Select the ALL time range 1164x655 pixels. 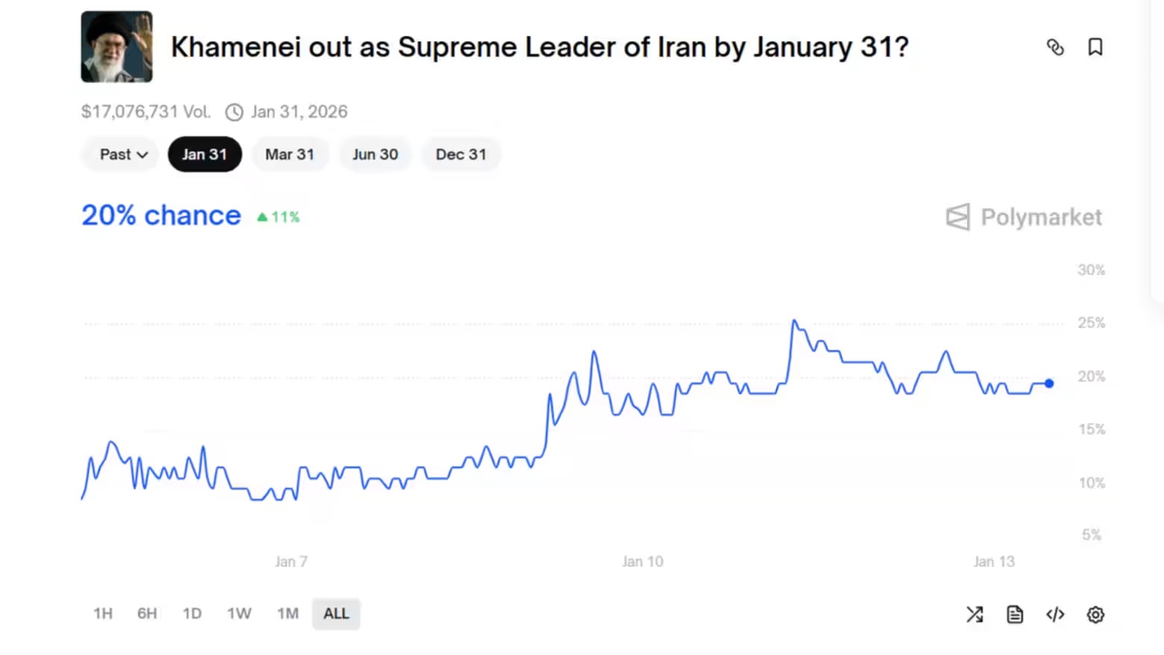pos(336,614)
